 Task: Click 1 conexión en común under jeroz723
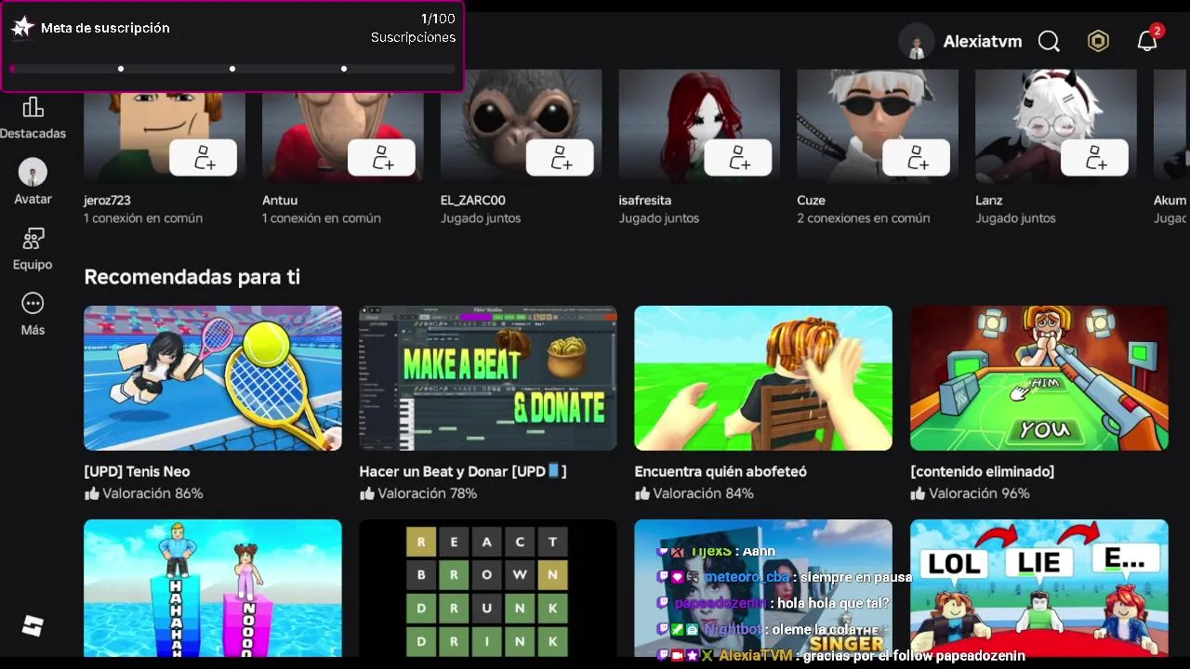tap(143, 218)
